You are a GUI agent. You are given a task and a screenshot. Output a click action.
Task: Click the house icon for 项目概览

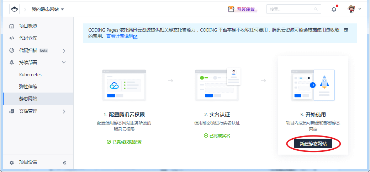(11, 26)
